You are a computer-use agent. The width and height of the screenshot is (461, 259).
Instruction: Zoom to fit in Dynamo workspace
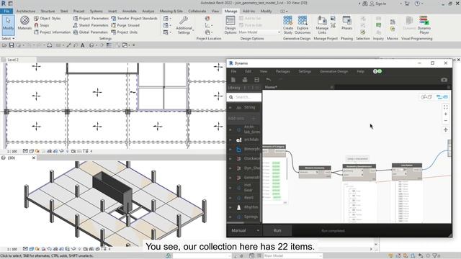pos(445,107)
